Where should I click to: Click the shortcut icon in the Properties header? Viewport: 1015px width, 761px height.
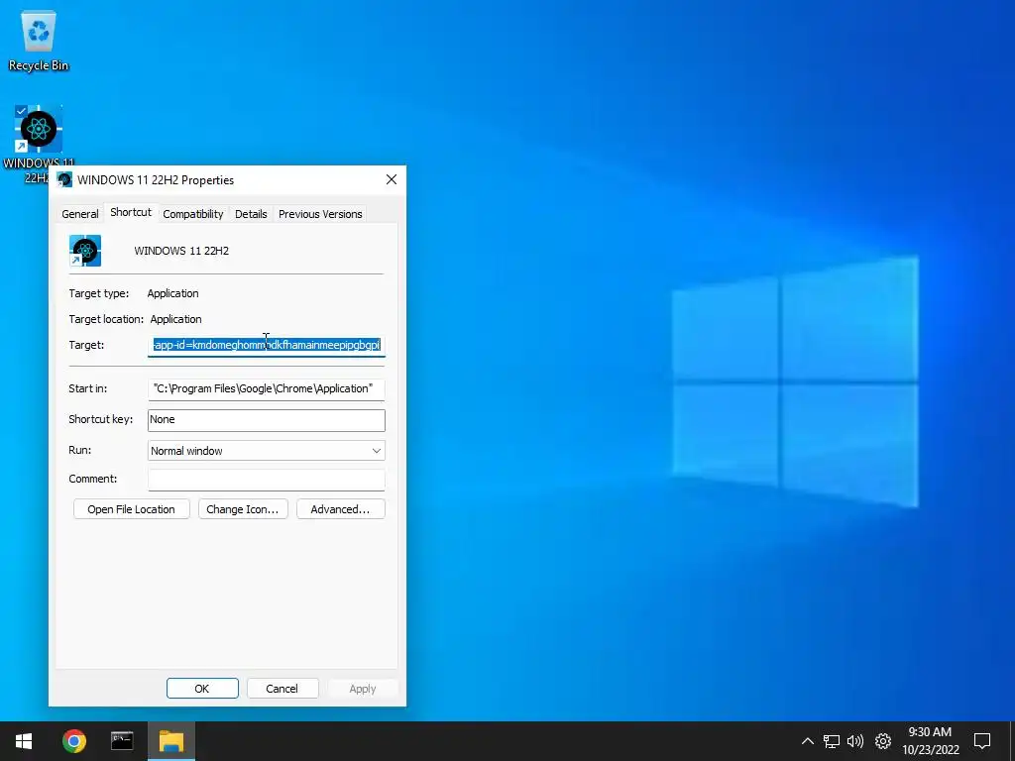click(85, 251)
